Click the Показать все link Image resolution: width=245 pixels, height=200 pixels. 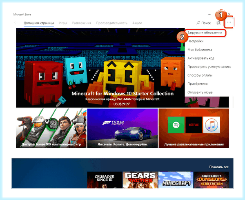[x=219, y=167]
